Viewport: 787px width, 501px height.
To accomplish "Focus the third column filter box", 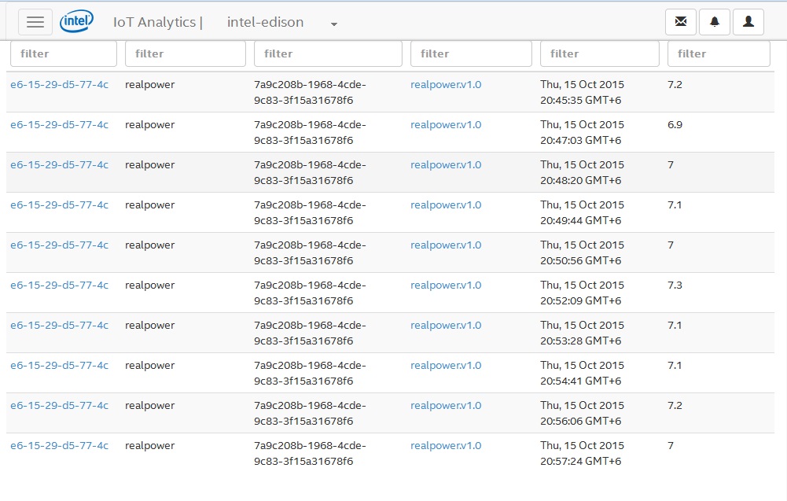I will pyautogui.click(x=328, y=54).
